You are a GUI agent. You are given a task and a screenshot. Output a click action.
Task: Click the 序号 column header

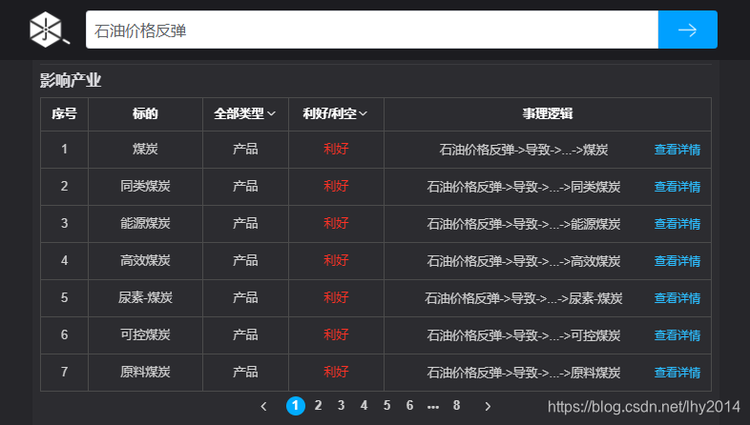[x=64, y=113]
